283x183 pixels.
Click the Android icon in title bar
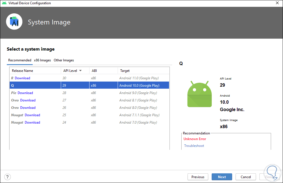[x=3, y=3]
